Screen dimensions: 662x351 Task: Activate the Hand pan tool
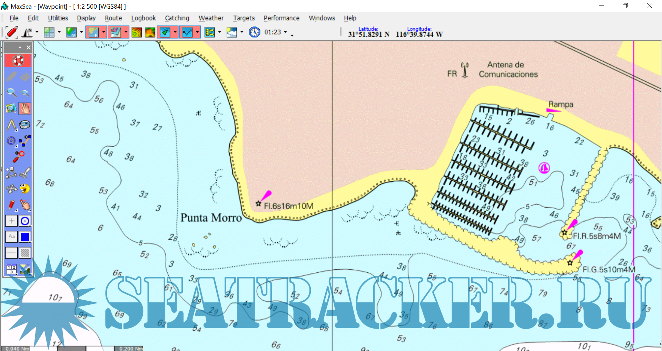coord(25,109)
